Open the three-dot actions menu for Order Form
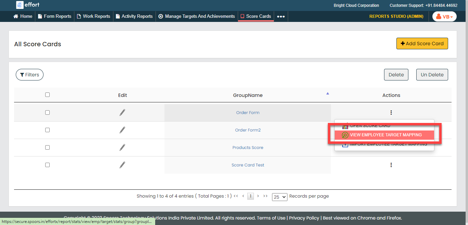The height and width of the screenshot is (225, 468). [x=391, y=112]
